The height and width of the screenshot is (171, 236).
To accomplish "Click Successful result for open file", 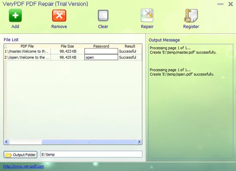I will (x=127, y=57).
